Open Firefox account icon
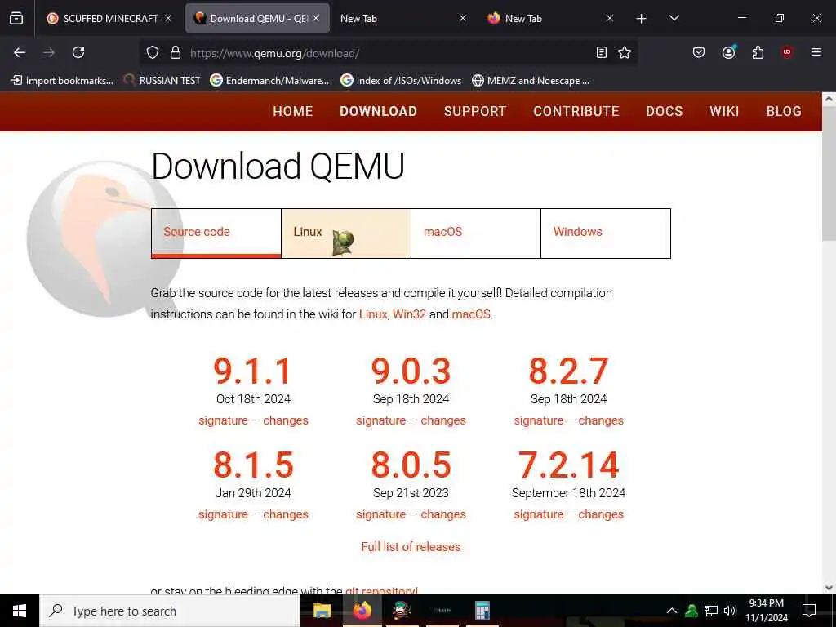The image size is (836, 627). [x=728, y=51]
